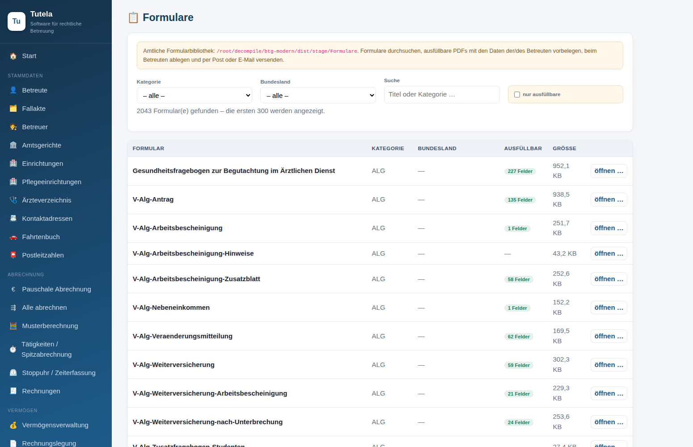Click the AUSFÜLLBAR column header
The height and width of the screenshot is (447, 693).
(523, 148)
